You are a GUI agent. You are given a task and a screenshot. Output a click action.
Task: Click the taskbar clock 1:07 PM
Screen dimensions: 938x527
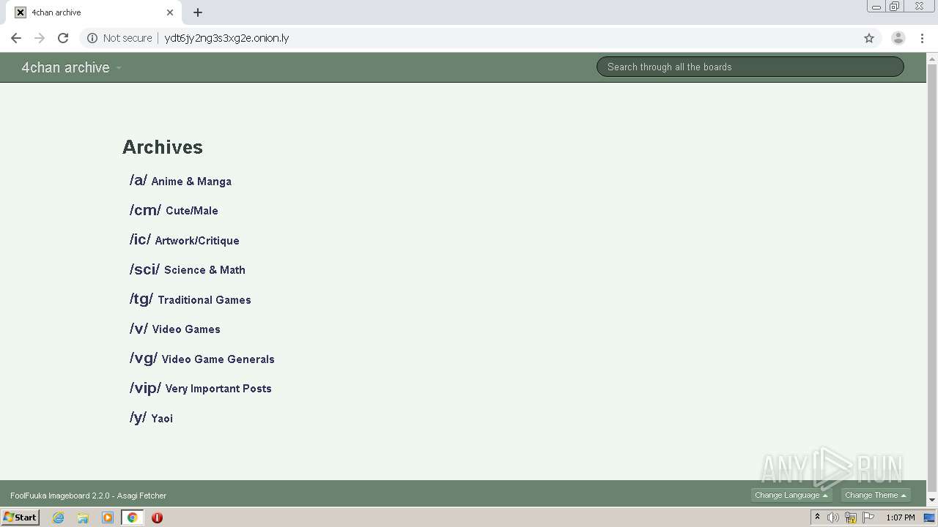(x=900, y=517)
